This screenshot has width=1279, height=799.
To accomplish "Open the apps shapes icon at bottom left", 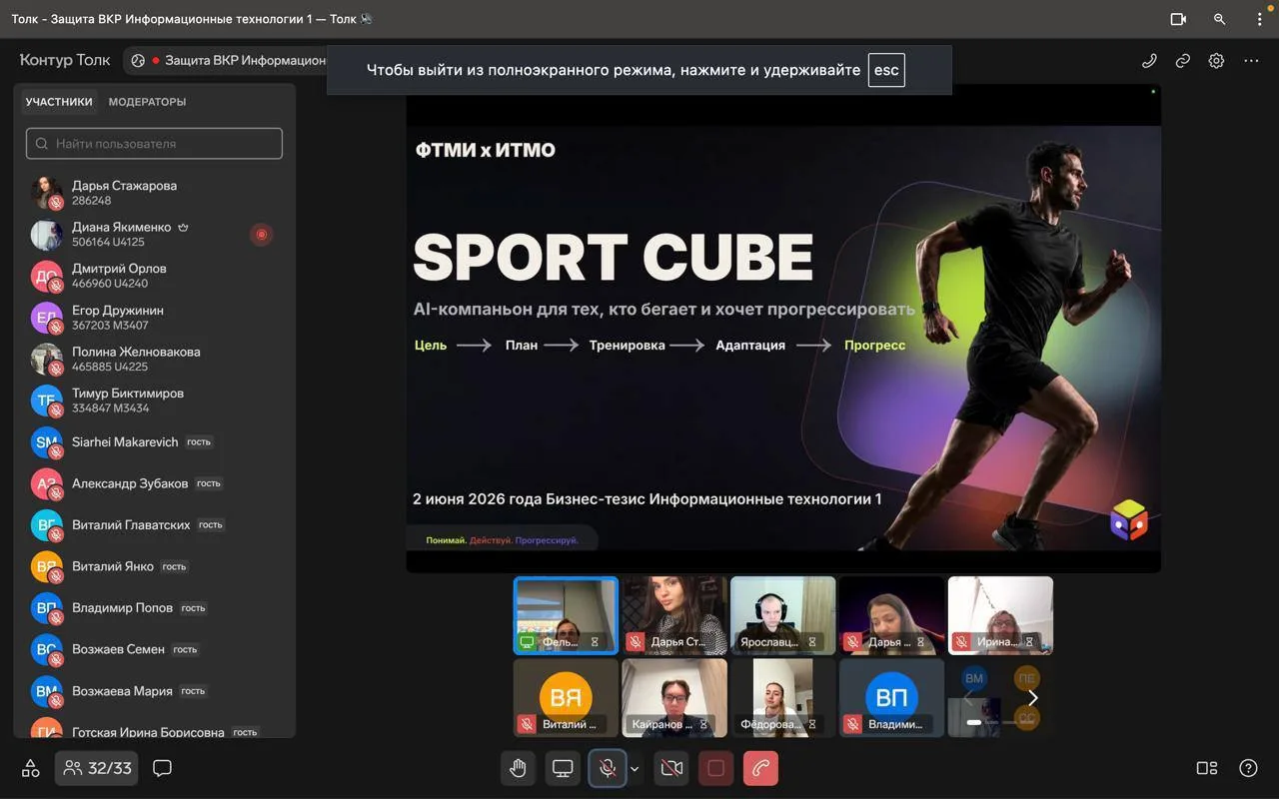I will pos(31,768).
